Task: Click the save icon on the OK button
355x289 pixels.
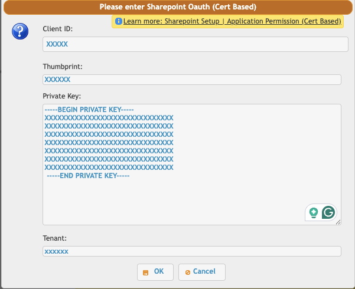Action: [146, 272]
